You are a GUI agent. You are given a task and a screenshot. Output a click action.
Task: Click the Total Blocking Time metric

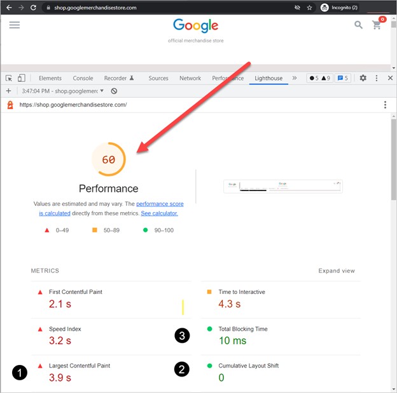click(281, 336)
